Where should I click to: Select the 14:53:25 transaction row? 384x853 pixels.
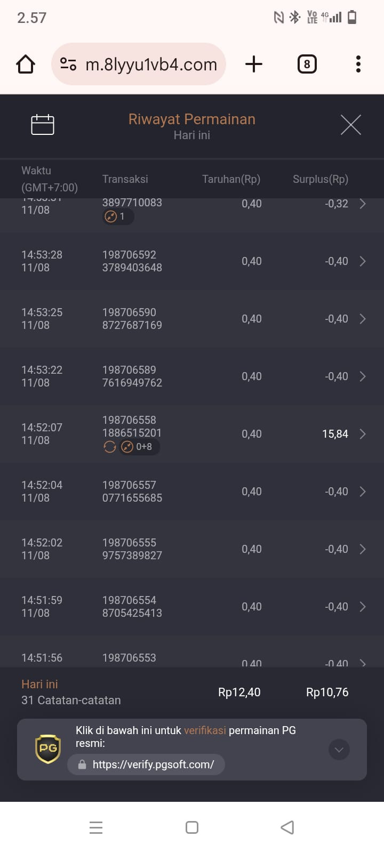pyautogui.click(x=192, y=319)
